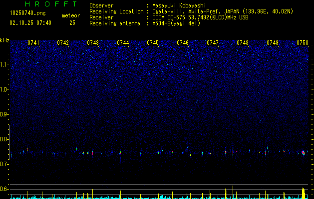Click the 0744 time marker
This screenshot has height=199, width=314.
tap(123, 43)
